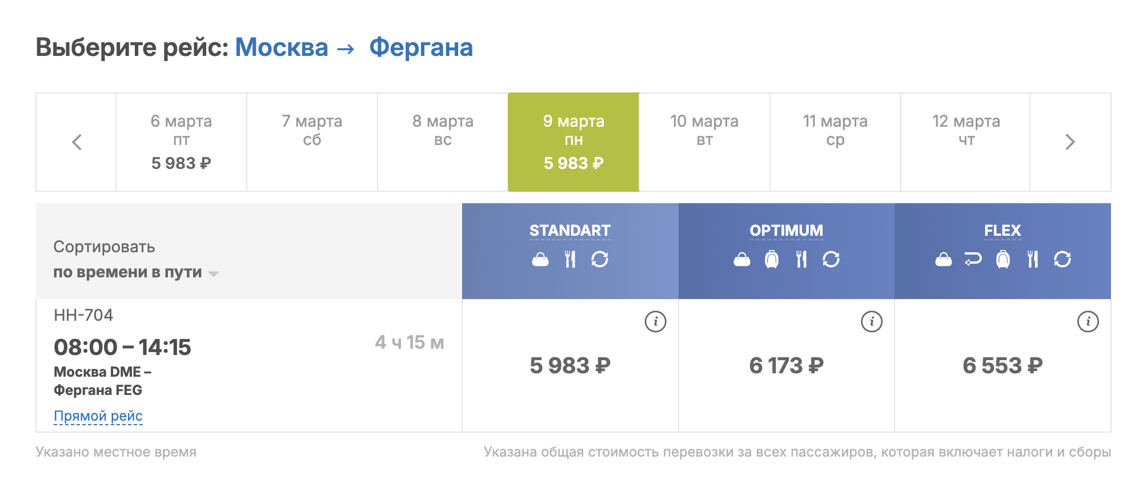This screenshot has height=484, width=1139.
Task: Click the FLEX hand baggage icon
Action: coord(944,260)
